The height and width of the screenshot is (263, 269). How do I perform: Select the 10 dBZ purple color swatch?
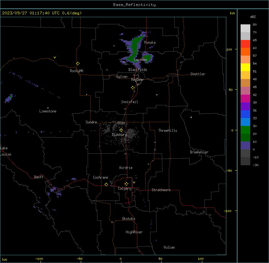[x=245, y=146]
